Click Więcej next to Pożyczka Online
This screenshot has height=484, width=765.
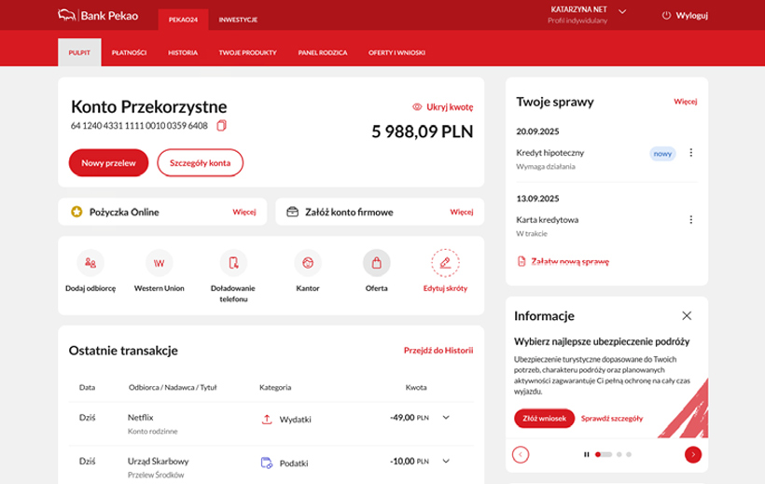pos(243,212)
